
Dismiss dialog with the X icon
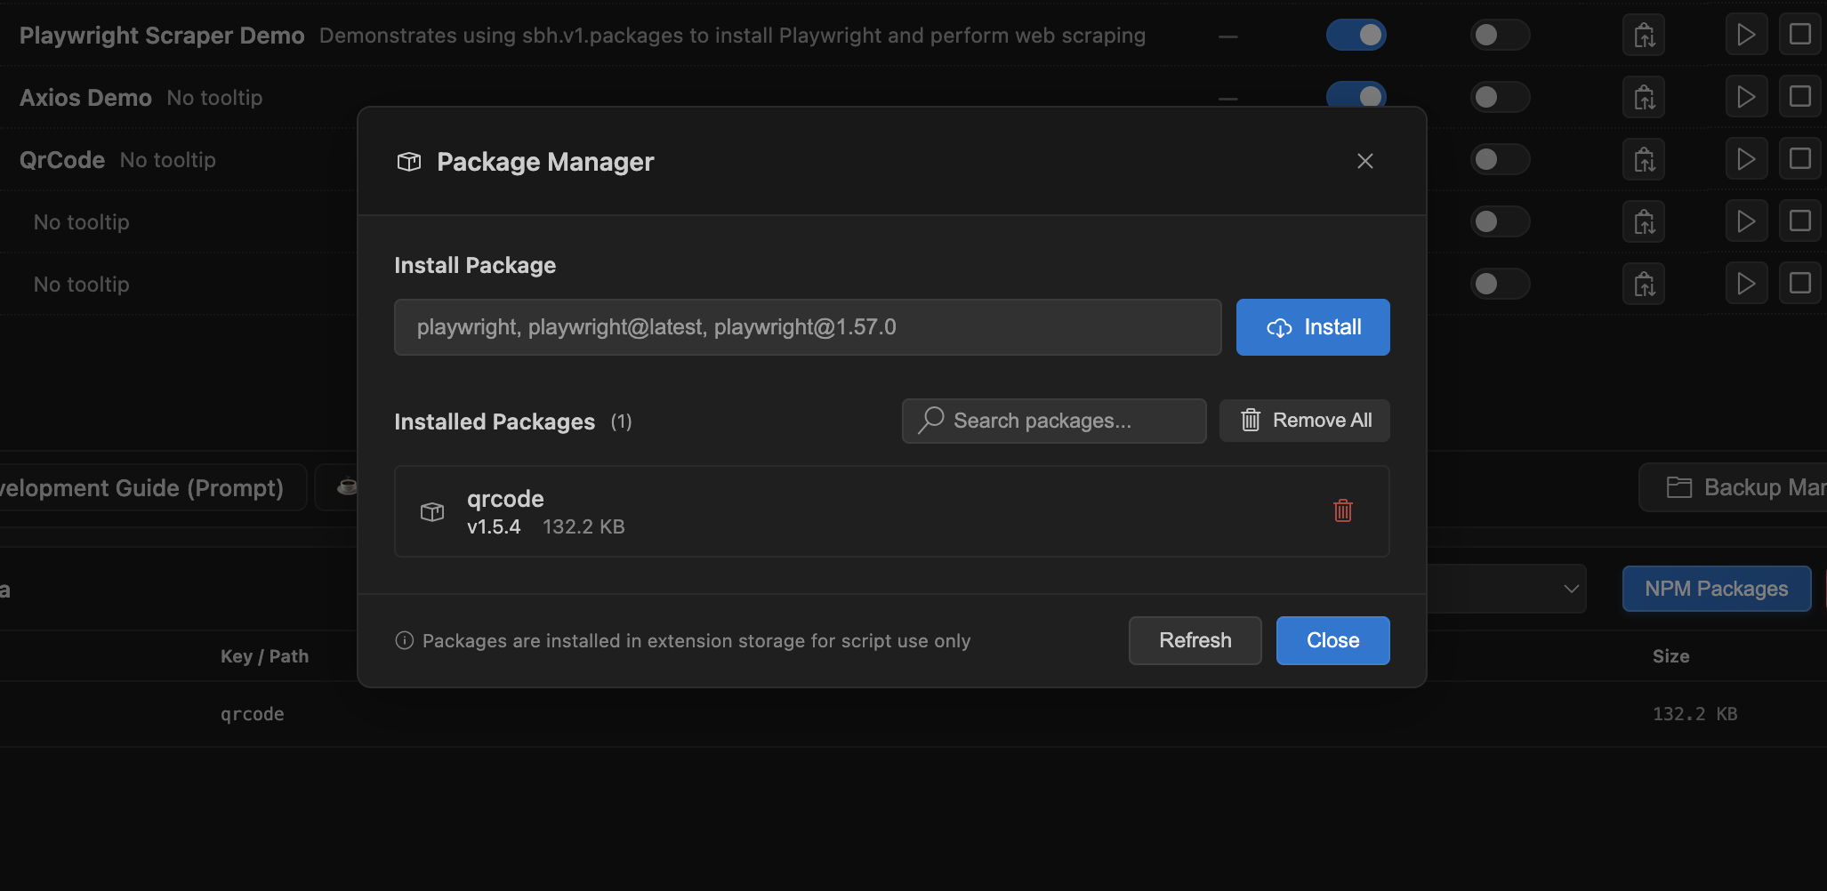(1365, 161)
